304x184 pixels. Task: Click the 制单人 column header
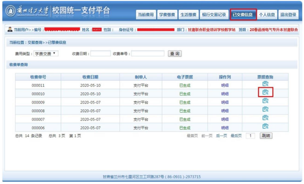(x=141, y=77)
